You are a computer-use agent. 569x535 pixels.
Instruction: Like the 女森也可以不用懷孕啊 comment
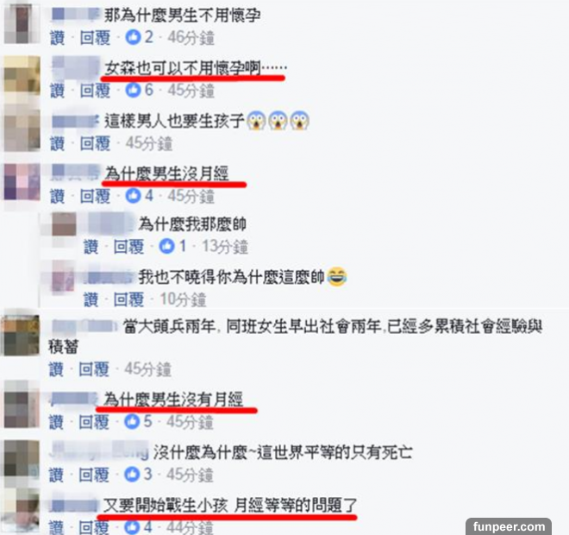click(x=58, y=91)
